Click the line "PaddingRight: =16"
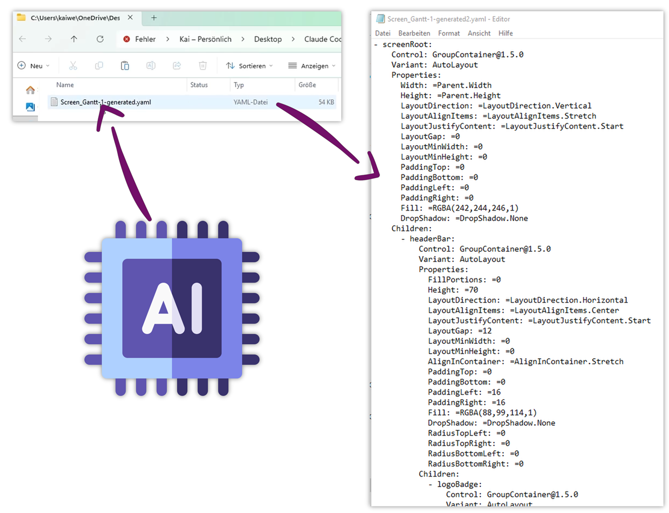 (466, 402)
